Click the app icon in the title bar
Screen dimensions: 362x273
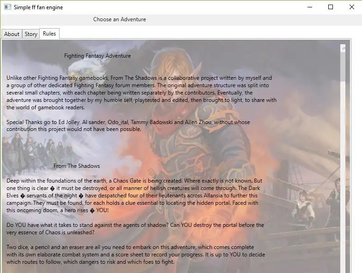(x=7, y=7)
